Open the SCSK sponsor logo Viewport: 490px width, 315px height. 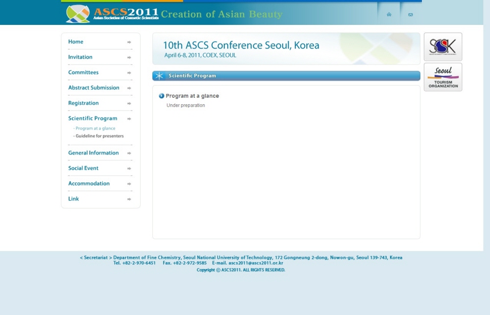442,47
